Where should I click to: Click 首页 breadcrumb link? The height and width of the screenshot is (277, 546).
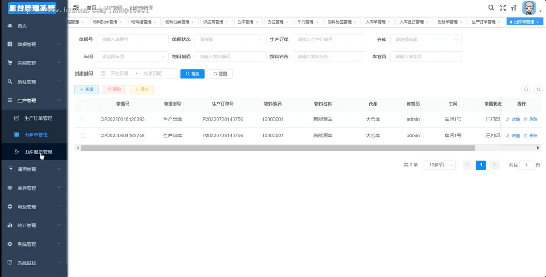[x=91, y=8]
